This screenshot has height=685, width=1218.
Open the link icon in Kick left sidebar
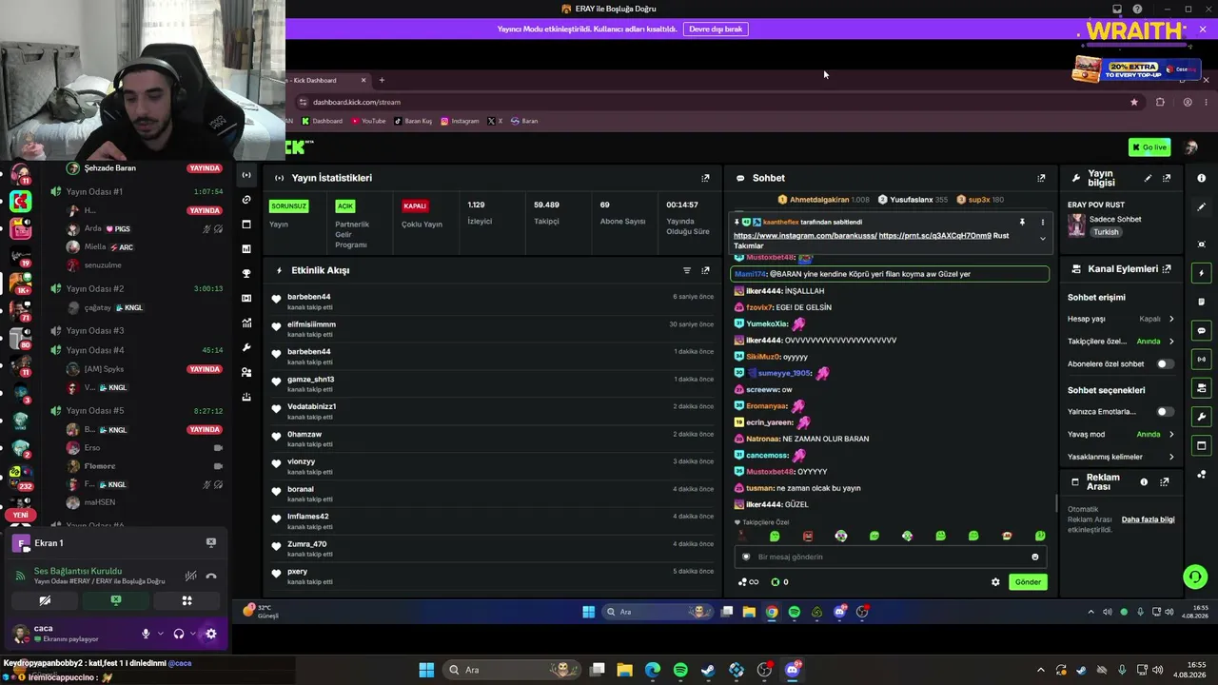pyautogui.click(x=246, y=200)
